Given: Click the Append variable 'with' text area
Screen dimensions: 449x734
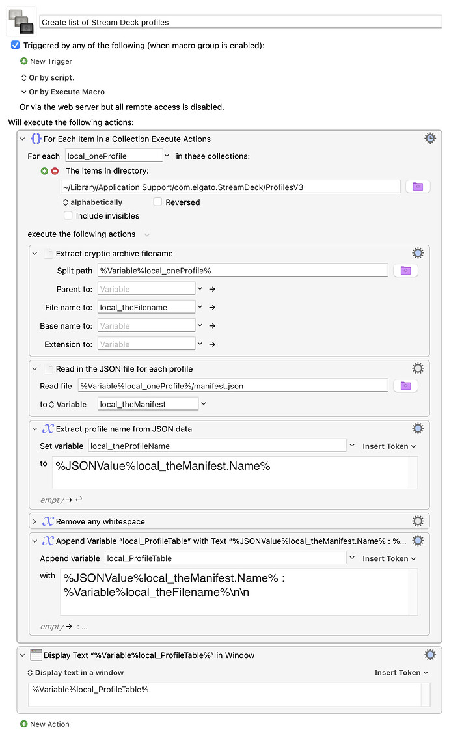Looking at the screenshot, I should (x=239, y=591).
